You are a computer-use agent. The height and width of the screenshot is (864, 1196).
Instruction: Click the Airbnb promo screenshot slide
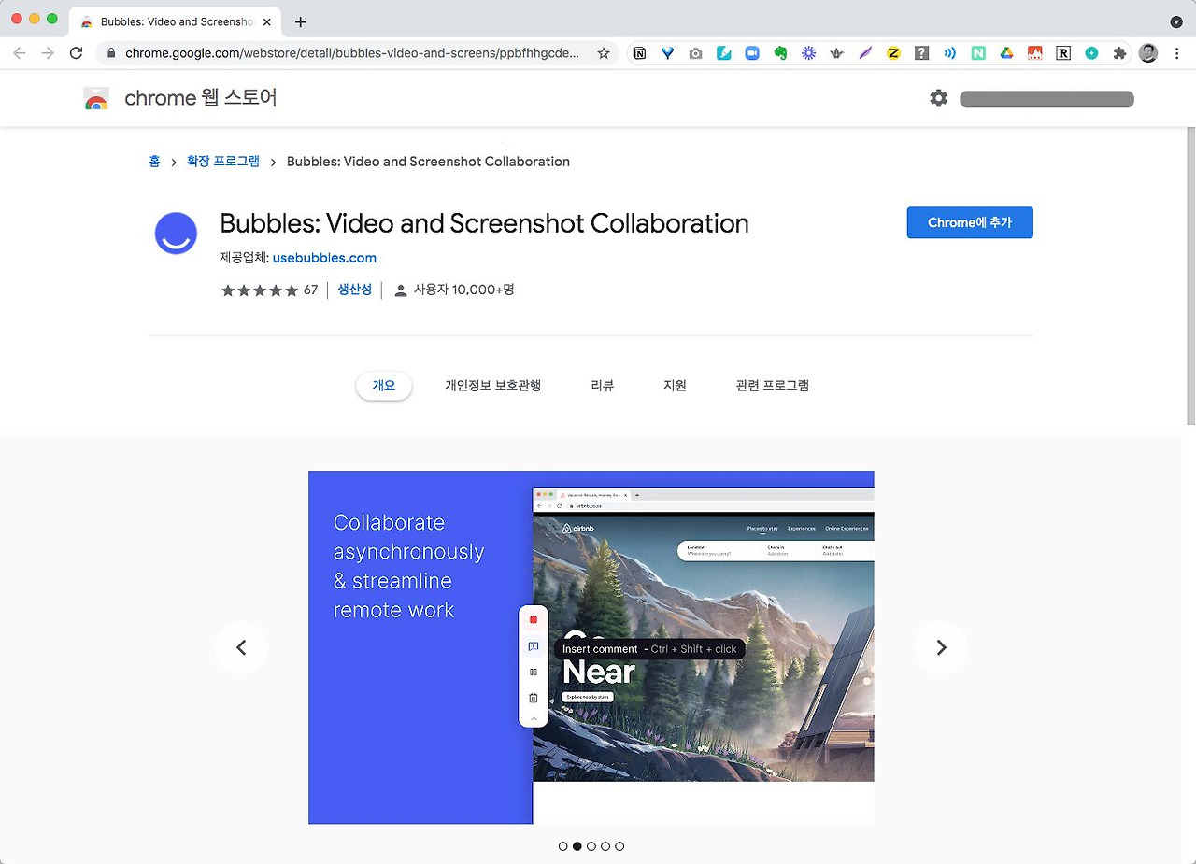click(x=591, y=647)
